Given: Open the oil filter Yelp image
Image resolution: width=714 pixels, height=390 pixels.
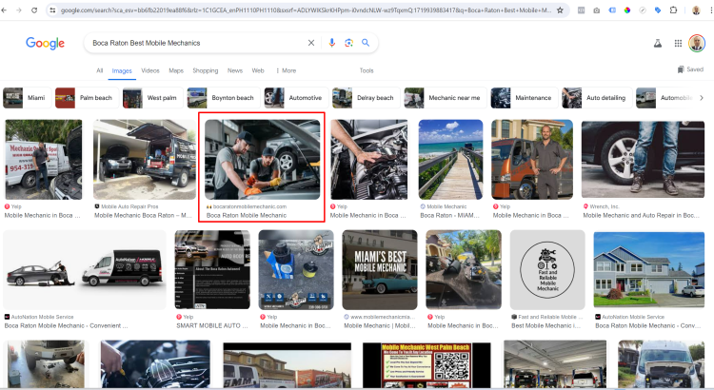Looking at the screenshot, I should click(x=296, y=270).
